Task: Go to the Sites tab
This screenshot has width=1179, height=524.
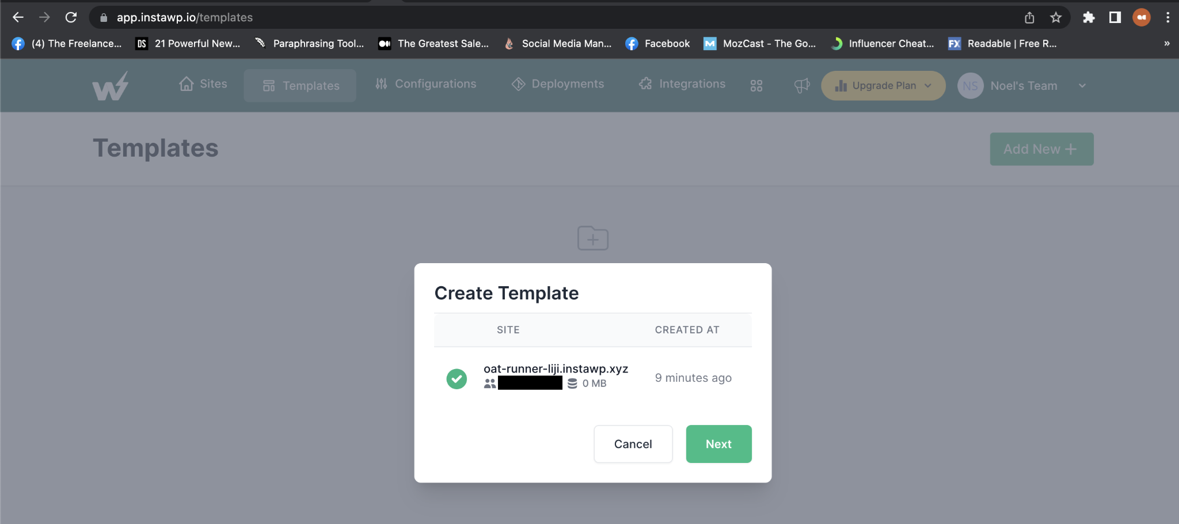Action: [203, 84]
